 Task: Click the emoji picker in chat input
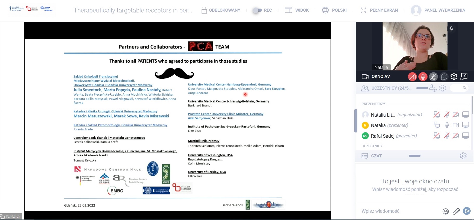tap(445, 211)
